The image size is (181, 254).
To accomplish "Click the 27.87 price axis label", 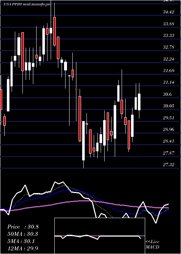I will (169, 153).
